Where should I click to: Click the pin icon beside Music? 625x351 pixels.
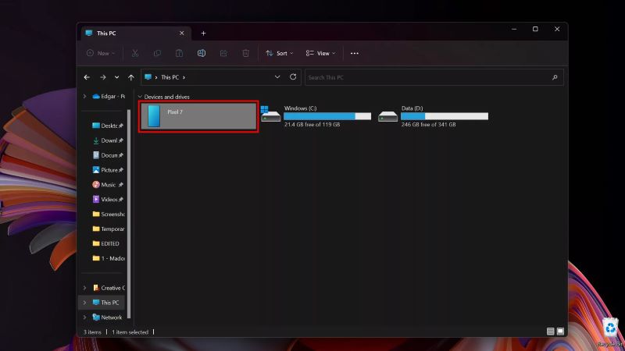[x=121, y=185]
